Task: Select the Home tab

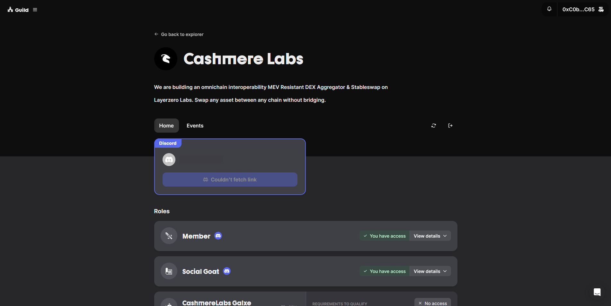Action: pos(166,126)
